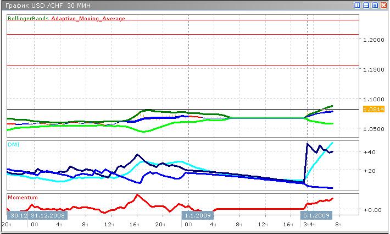Click the 1.1500 price axis label
This screenshot has height=234, width=390.
(x=374, y=69)
